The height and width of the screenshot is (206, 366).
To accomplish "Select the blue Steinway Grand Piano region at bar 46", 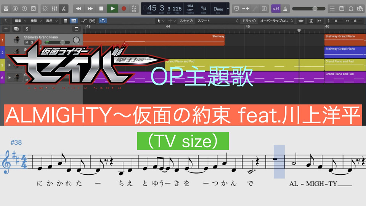I will pos(345,52).
